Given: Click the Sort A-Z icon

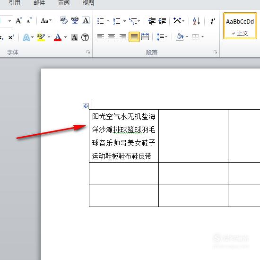Looking at the screenshot, I should pyautogui.click(x=197, y=21).
